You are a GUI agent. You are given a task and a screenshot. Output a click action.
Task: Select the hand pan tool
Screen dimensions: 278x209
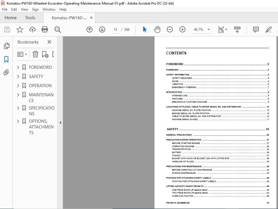coord(157,30)
